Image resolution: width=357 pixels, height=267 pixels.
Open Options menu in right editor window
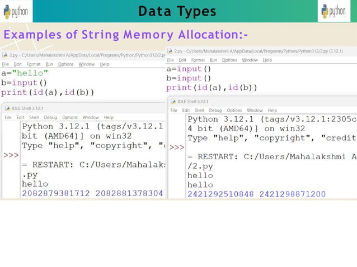point(229,60)
